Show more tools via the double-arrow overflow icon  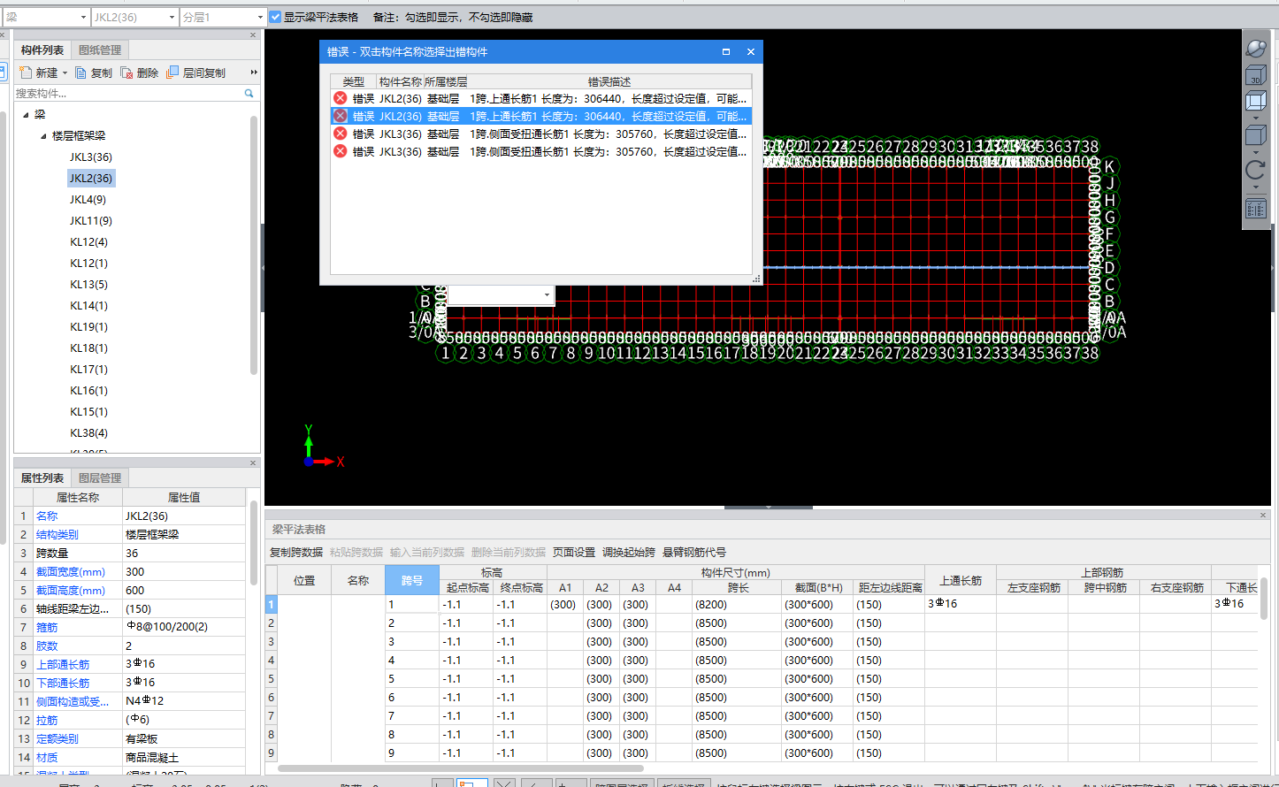point(254,73)
